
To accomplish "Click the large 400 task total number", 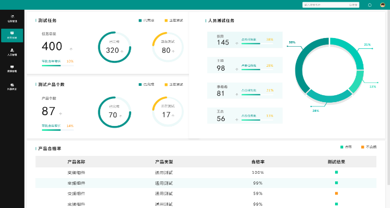I will tap(52, 46).
